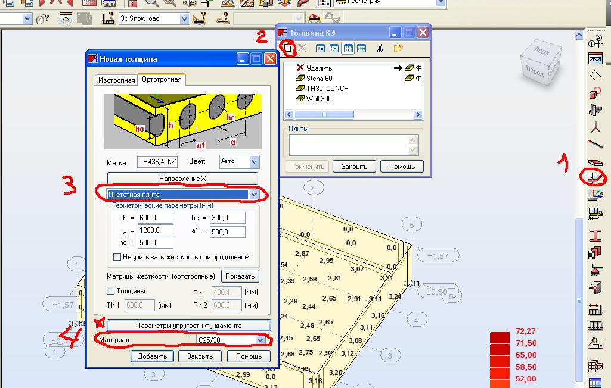
Task: Open the Материал C25/30 dropdown
Action: click(260, 340)
